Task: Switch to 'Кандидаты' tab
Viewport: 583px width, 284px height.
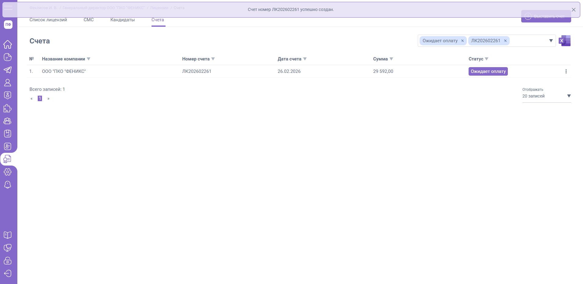Action: [122, 20]
